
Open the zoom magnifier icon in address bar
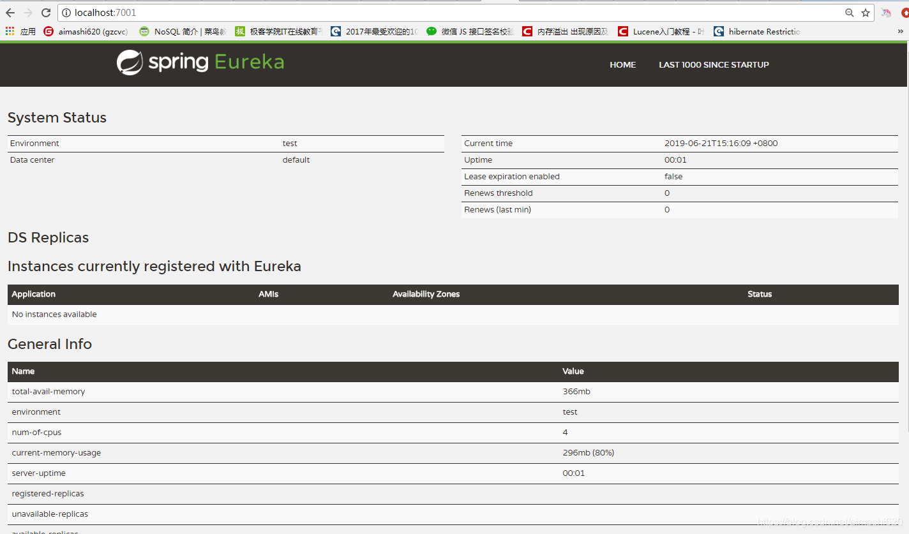coord(850,13)
